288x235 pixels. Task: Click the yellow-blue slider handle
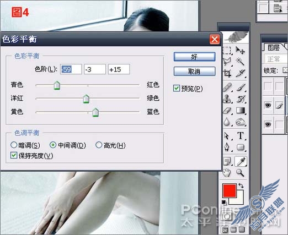95,112
